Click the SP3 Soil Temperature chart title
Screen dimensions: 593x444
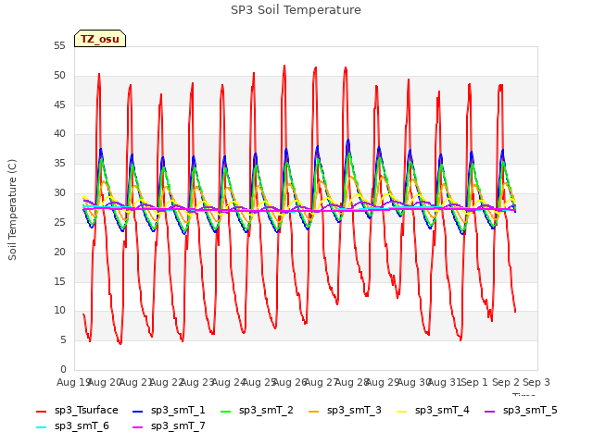[296, 10]
